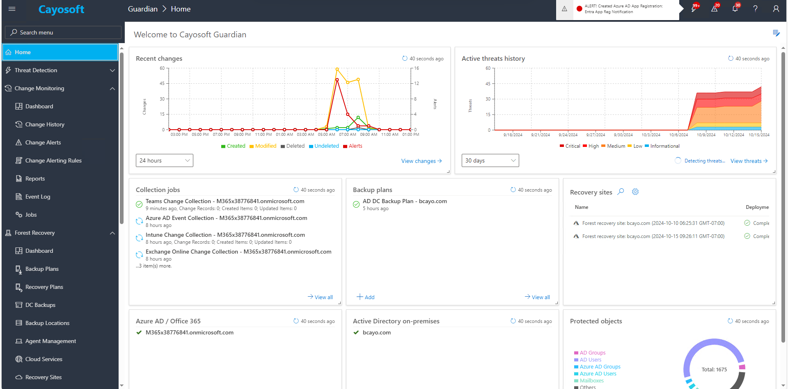Screen dimensions: 788x389
Task: Click the Azure AD Users legend color swatch
Action: pyautogui.click(x=576, y=374)
